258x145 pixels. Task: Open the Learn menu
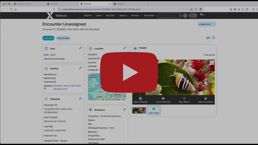(100, 15)
